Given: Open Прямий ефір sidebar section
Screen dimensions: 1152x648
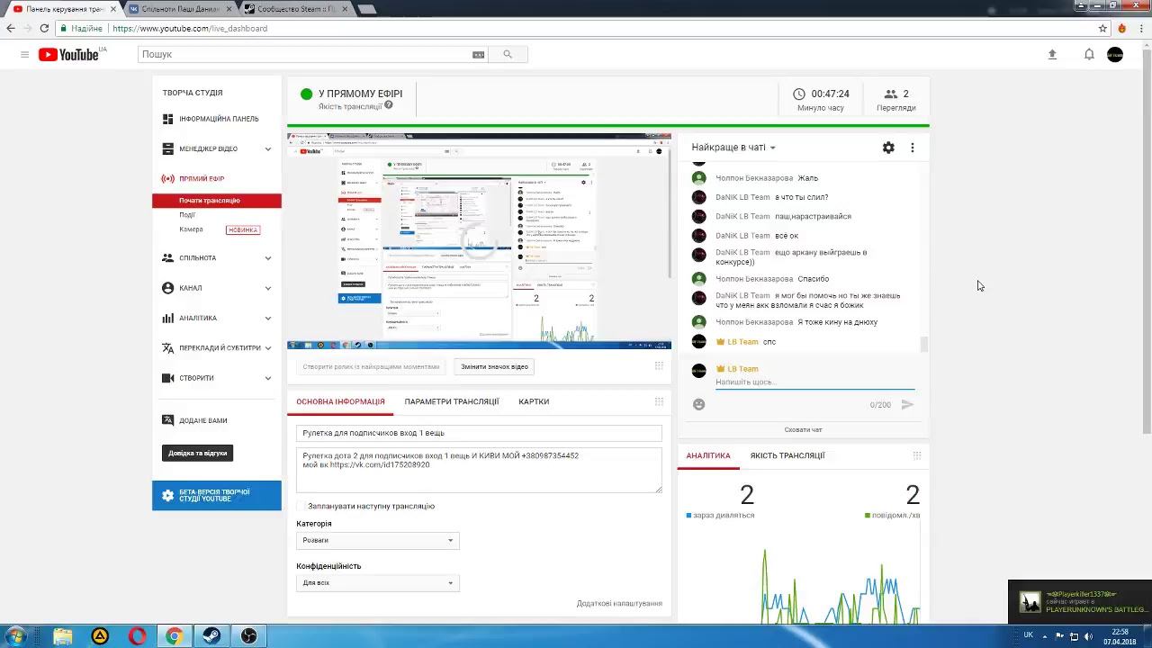Looking at the screenshot, I should tap(202, 179).
